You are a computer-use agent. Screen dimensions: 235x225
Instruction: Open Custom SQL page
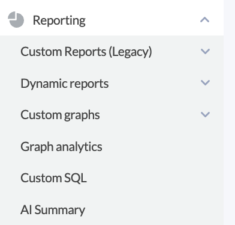click(53, 178)
